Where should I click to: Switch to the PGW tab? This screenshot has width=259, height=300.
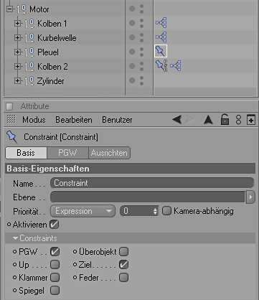(x=67, y=153)
